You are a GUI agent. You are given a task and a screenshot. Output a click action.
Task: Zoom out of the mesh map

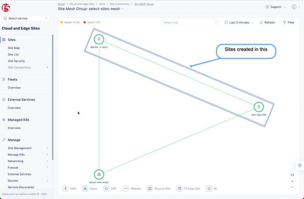coord(292,187)
